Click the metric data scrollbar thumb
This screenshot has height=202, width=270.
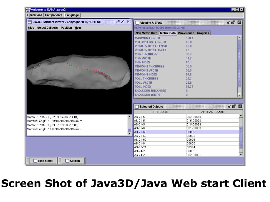click(239, 63)
